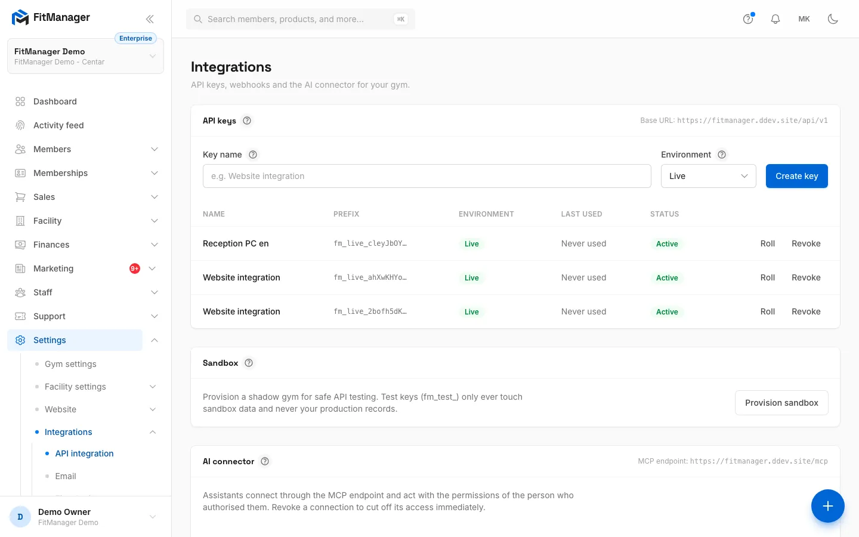Viewport: 859px width, 537px height.
Task: Revoke the fm_live_ahXwKHYo key
Action: point(806,277)
